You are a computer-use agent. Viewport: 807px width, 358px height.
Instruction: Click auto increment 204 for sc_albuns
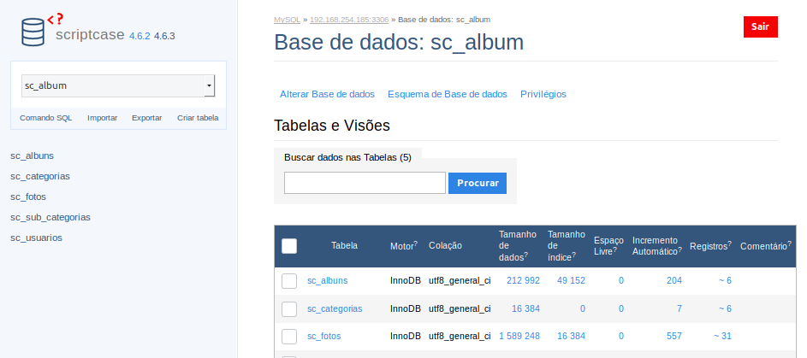pos(674,280)
